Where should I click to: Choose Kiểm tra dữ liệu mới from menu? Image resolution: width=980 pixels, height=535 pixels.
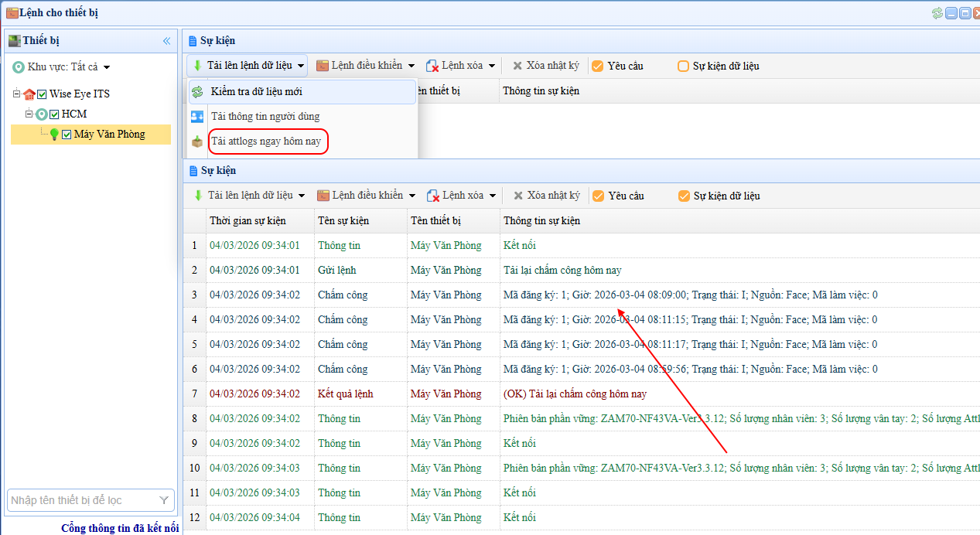[x=256, y=92]
